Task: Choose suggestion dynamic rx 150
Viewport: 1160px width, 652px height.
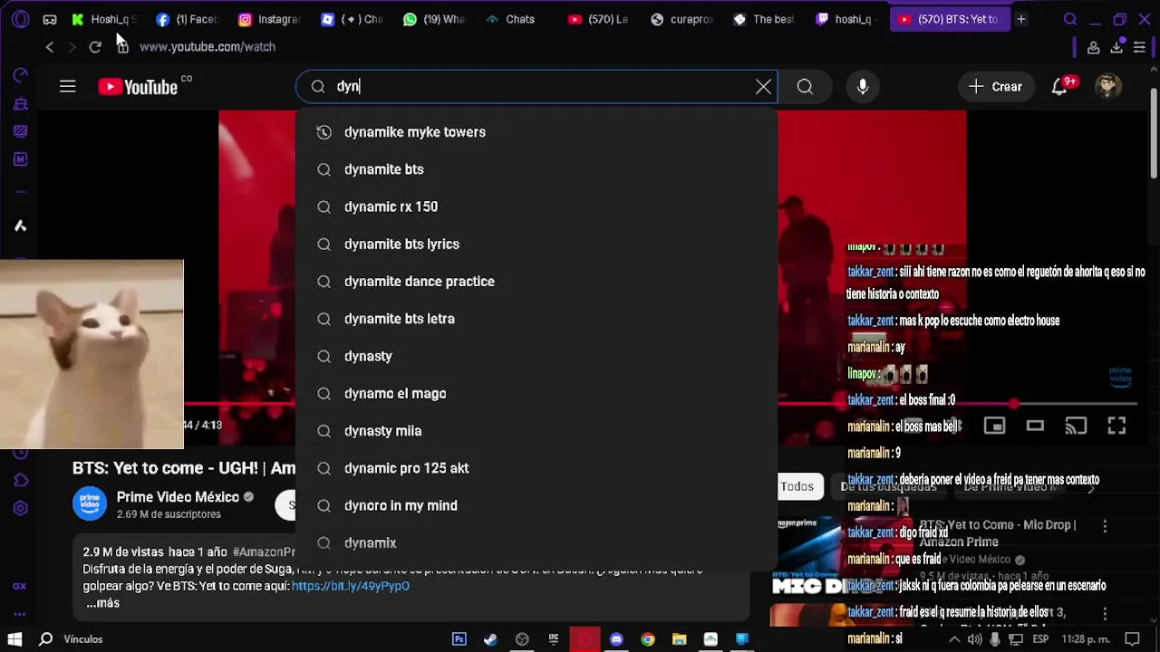Action: tap(536, 206)
